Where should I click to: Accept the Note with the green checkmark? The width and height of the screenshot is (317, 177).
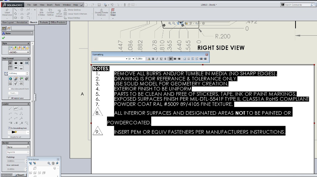(x=3, y=38)
